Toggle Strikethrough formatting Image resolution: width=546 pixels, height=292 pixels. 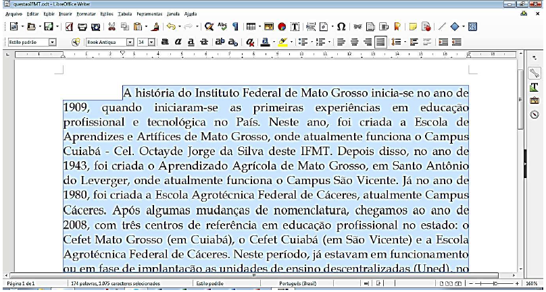point(203,42)
